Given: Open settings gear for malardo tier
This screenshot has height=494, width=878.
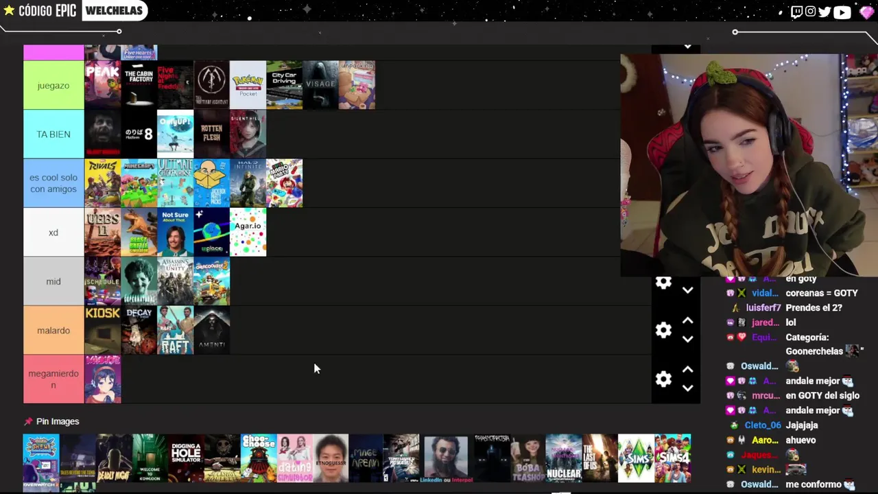Looking at the screenshot, I should coord(663,330).
